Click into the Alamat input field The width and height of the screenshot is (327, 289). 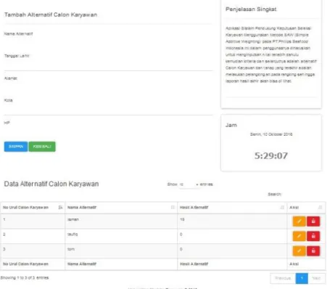(108, 88)
